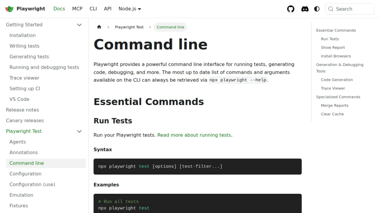The image size is (379, 213).
Task: Open Running and debugging tests page
Action: pos(44,67)
